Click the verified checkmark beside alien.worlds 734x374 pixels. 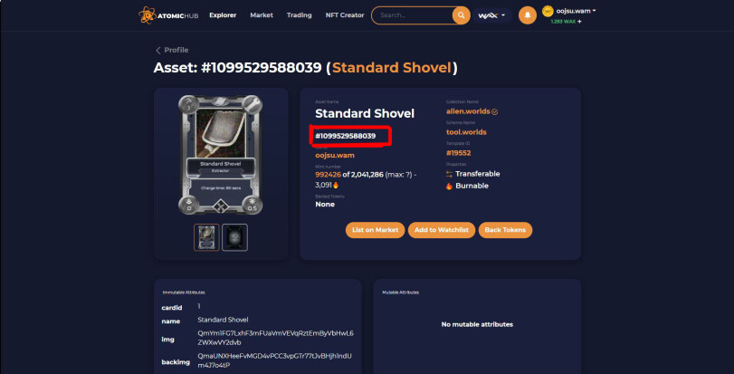point(495,111)
